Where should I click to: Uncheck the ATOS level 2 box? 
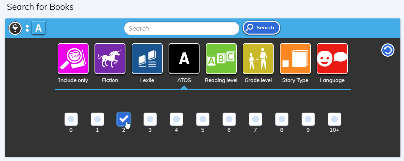pos(124,119)
